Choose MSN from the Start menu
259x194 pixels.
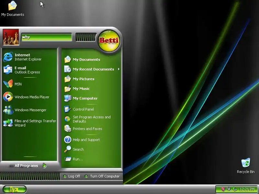[x=30, y=84]
